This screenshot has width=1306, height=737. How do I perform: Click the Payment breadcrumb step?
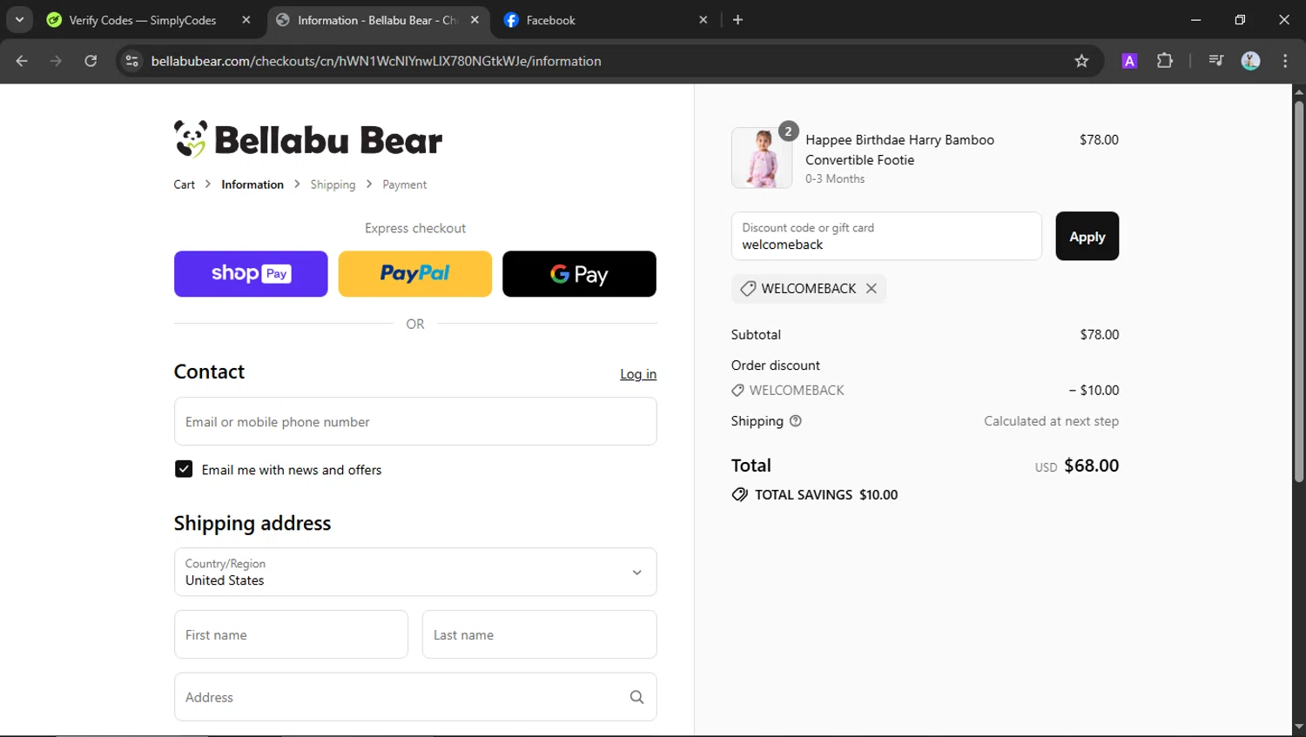click(x=404, y=184)
